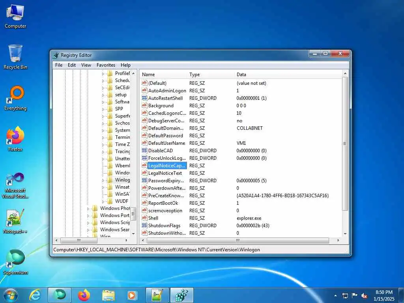Click the AutoRestartShell DWORD value icon

click(x=144, y=98)
